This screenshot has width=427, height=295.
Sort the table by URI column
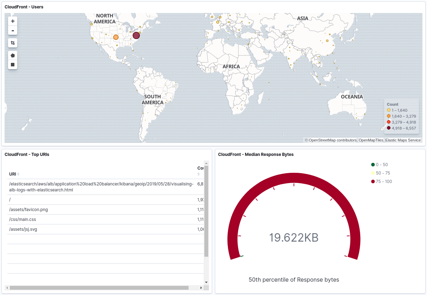(x=14, y=174)
